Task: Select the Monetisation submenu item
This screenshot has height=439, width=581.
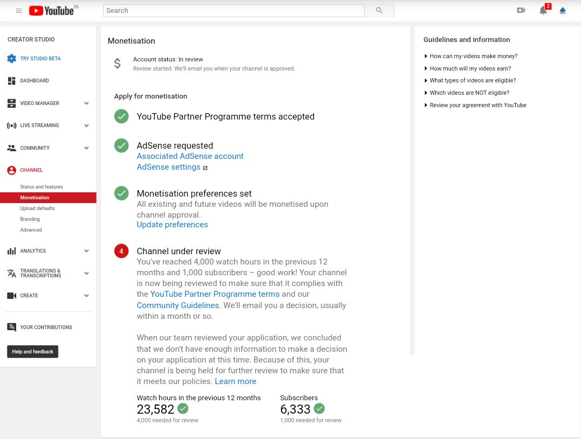Action: [x=48, y=198]
